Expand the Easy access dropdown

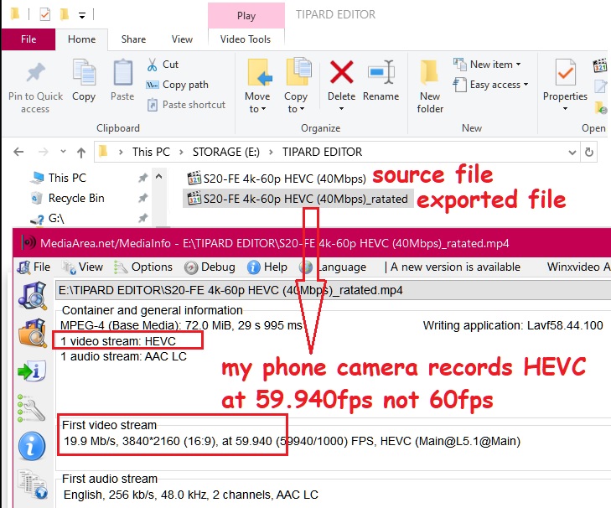(526, 85)
